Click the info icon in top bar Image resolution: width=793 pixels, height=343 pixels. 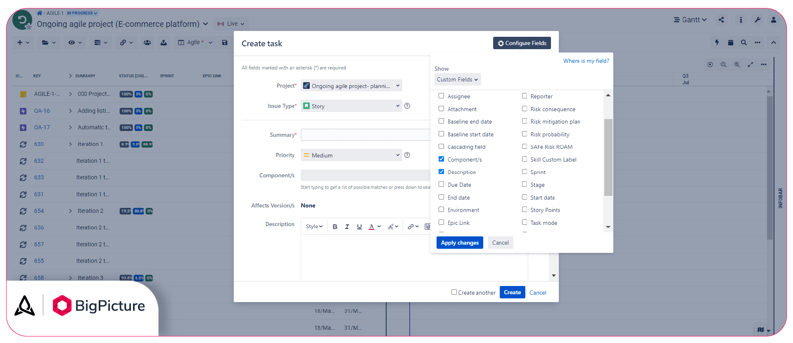point(741,20)
